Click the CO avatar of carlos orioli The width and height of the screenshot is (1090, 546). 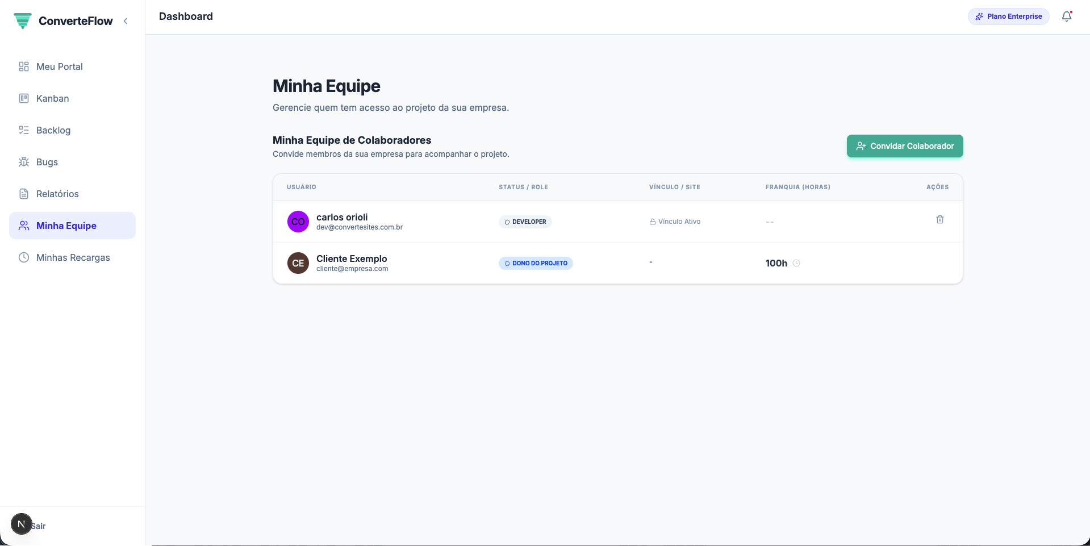pos(298,222)
